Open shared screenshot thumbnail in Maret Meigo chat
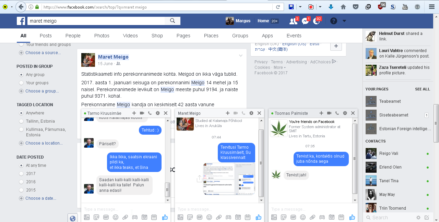 coord(229,179)
